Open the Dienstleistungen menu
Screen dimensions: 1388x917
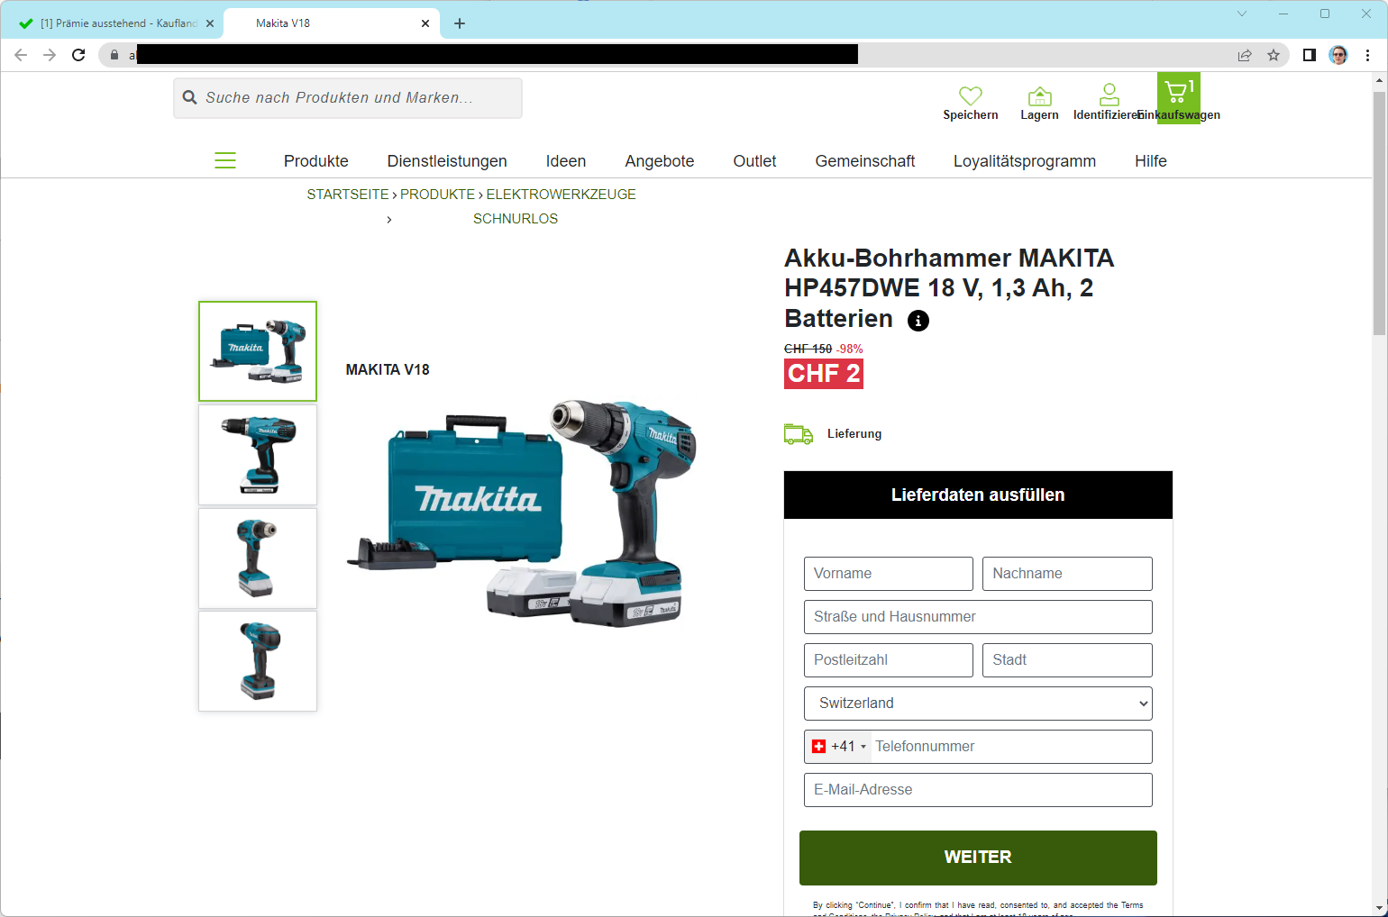pos(447,161)
